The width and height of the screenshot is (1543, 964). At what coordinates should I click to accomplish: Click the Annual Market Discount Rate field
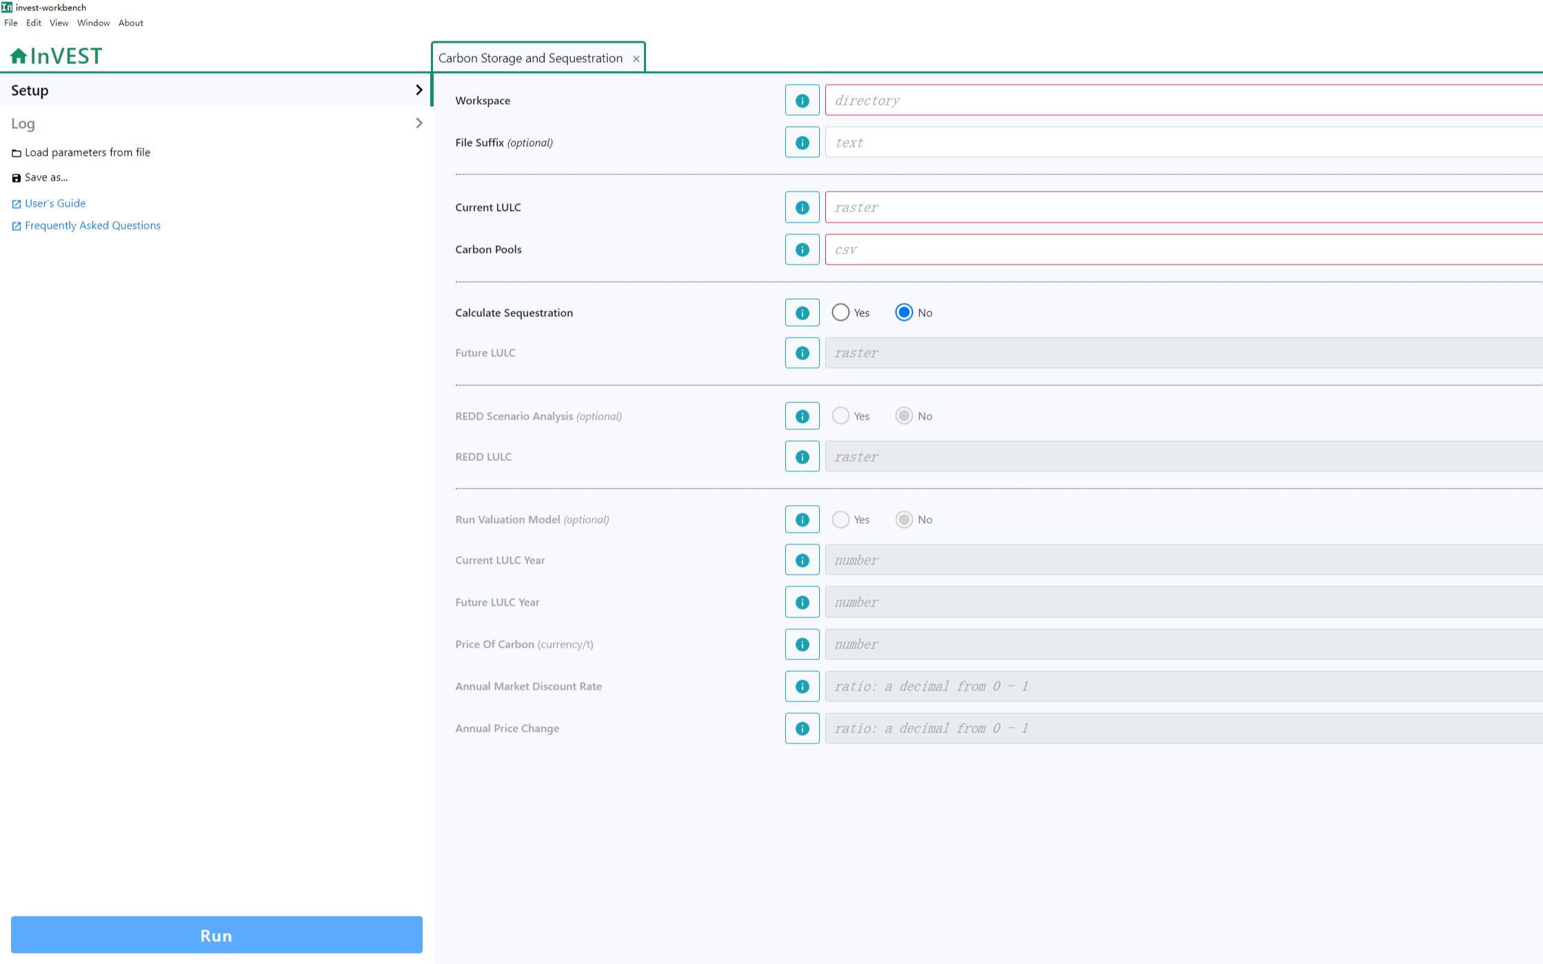(x=1183, y=686)
